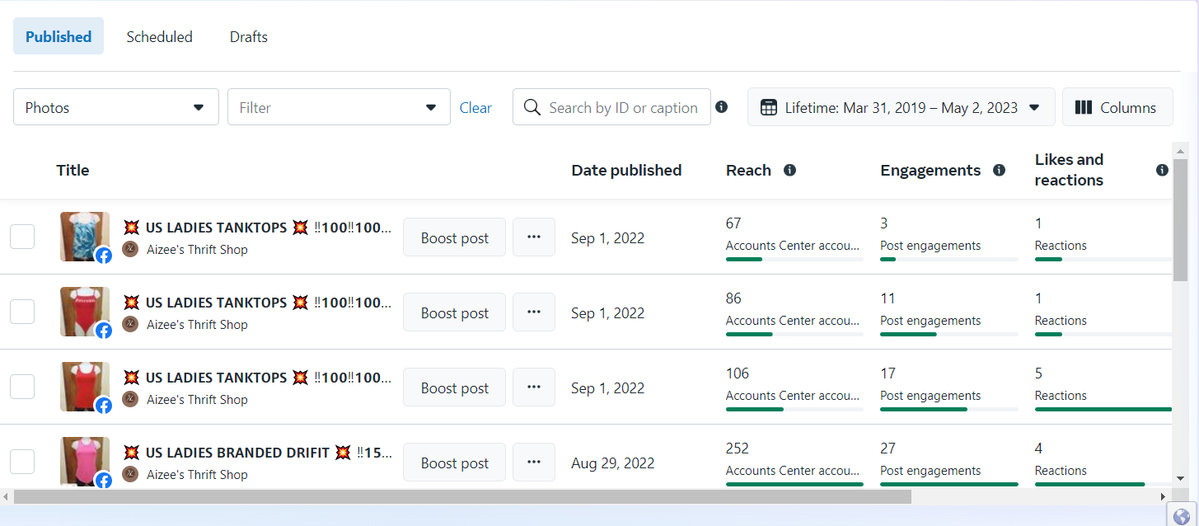1199x526 pixels.
Task: Click the info icon beside Likes and reactions
Action: [1162, 171]
